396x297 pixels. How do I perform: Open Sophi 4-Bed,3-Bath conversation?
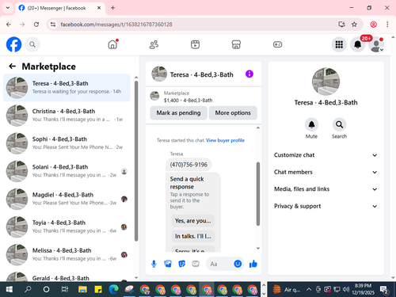coord(67,143)
